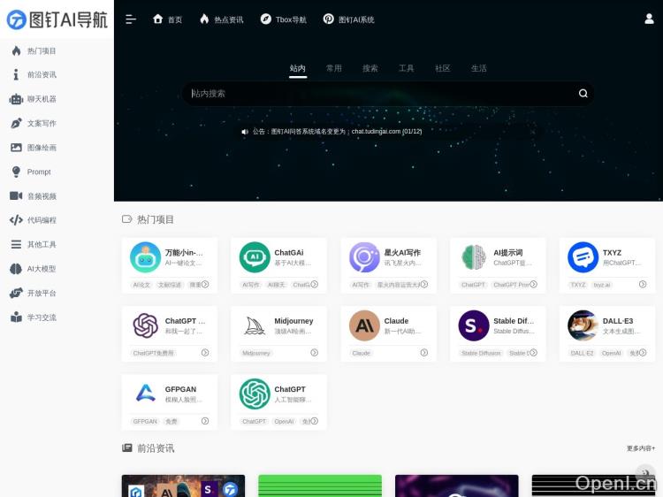Select the 生活 search tab
Screen dimensions: 663x497
point(478,68)
